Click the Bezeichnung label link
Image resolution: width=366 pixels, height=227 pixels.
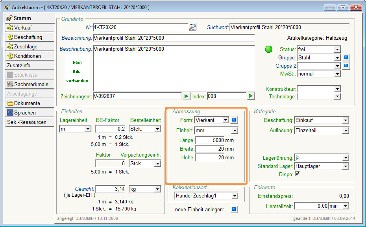77,38
